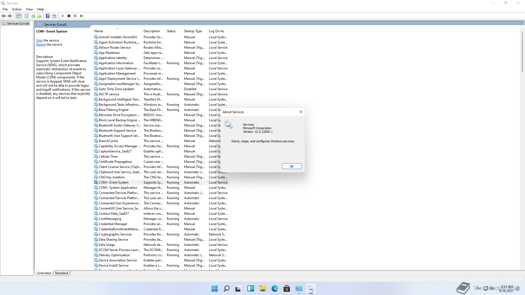Show hidden tray icons chevron
The width and height of the screenshot is (525, 295).
click(478, 288)
